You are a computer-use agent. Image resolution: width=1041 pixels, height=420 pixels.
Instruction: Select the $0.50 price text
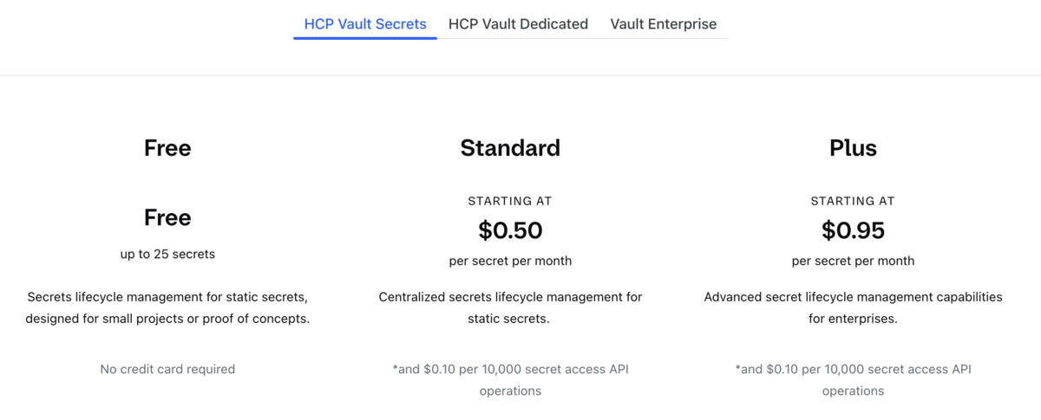coord(510,230)
